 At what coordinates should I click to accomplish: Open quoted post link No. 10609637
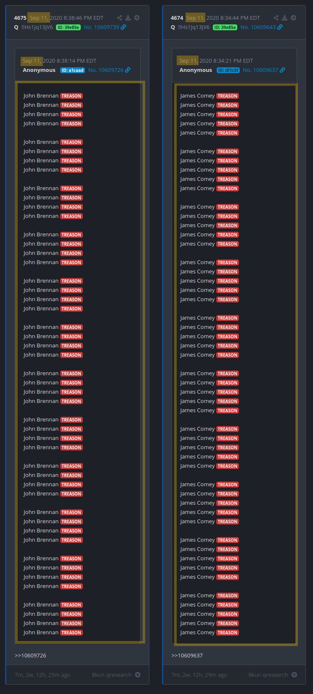pos(260,70)
